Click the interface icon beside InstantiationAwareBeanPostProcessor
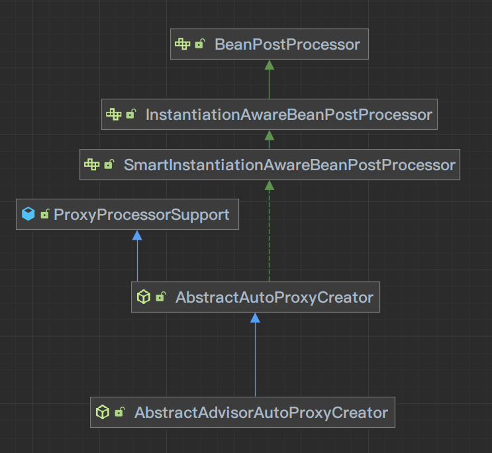Image resolution: width=492 pixels, height=453 pixels. click(x=113, y=115)
